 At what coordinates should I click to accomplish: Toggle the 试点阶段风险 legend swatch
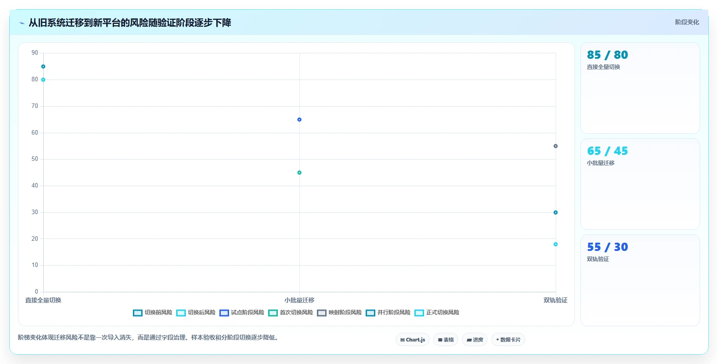tap(224, 313)
